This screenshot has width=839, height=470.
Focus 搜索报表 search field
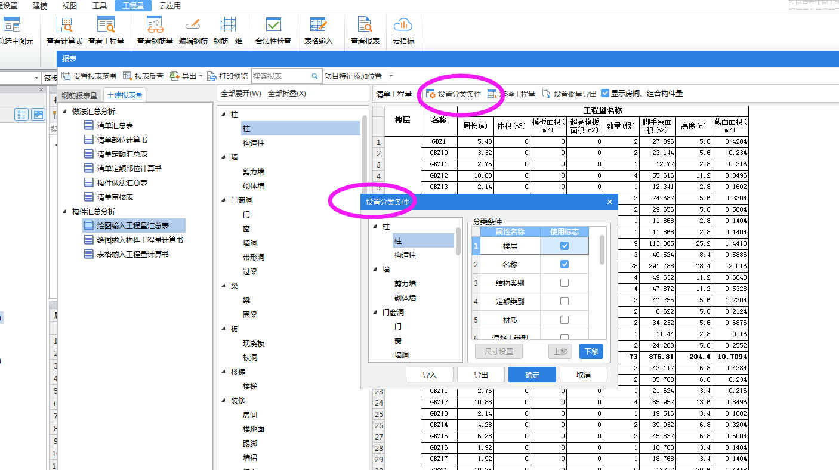click(281, 76)
